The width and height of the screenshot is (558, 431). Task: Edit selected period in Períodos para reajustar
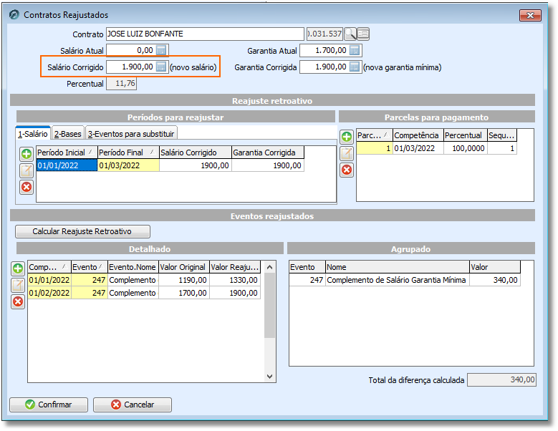(27, 170)
